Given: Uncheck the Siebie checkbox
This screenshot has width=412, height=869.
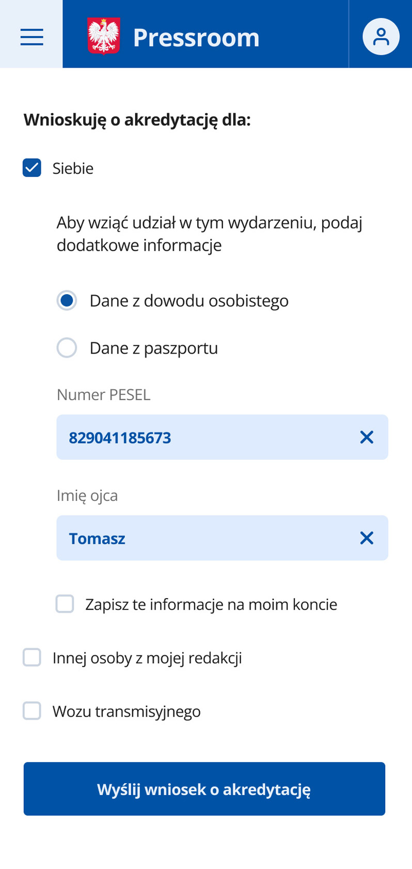Looking at the screenshot, I should tap(31, 168).
